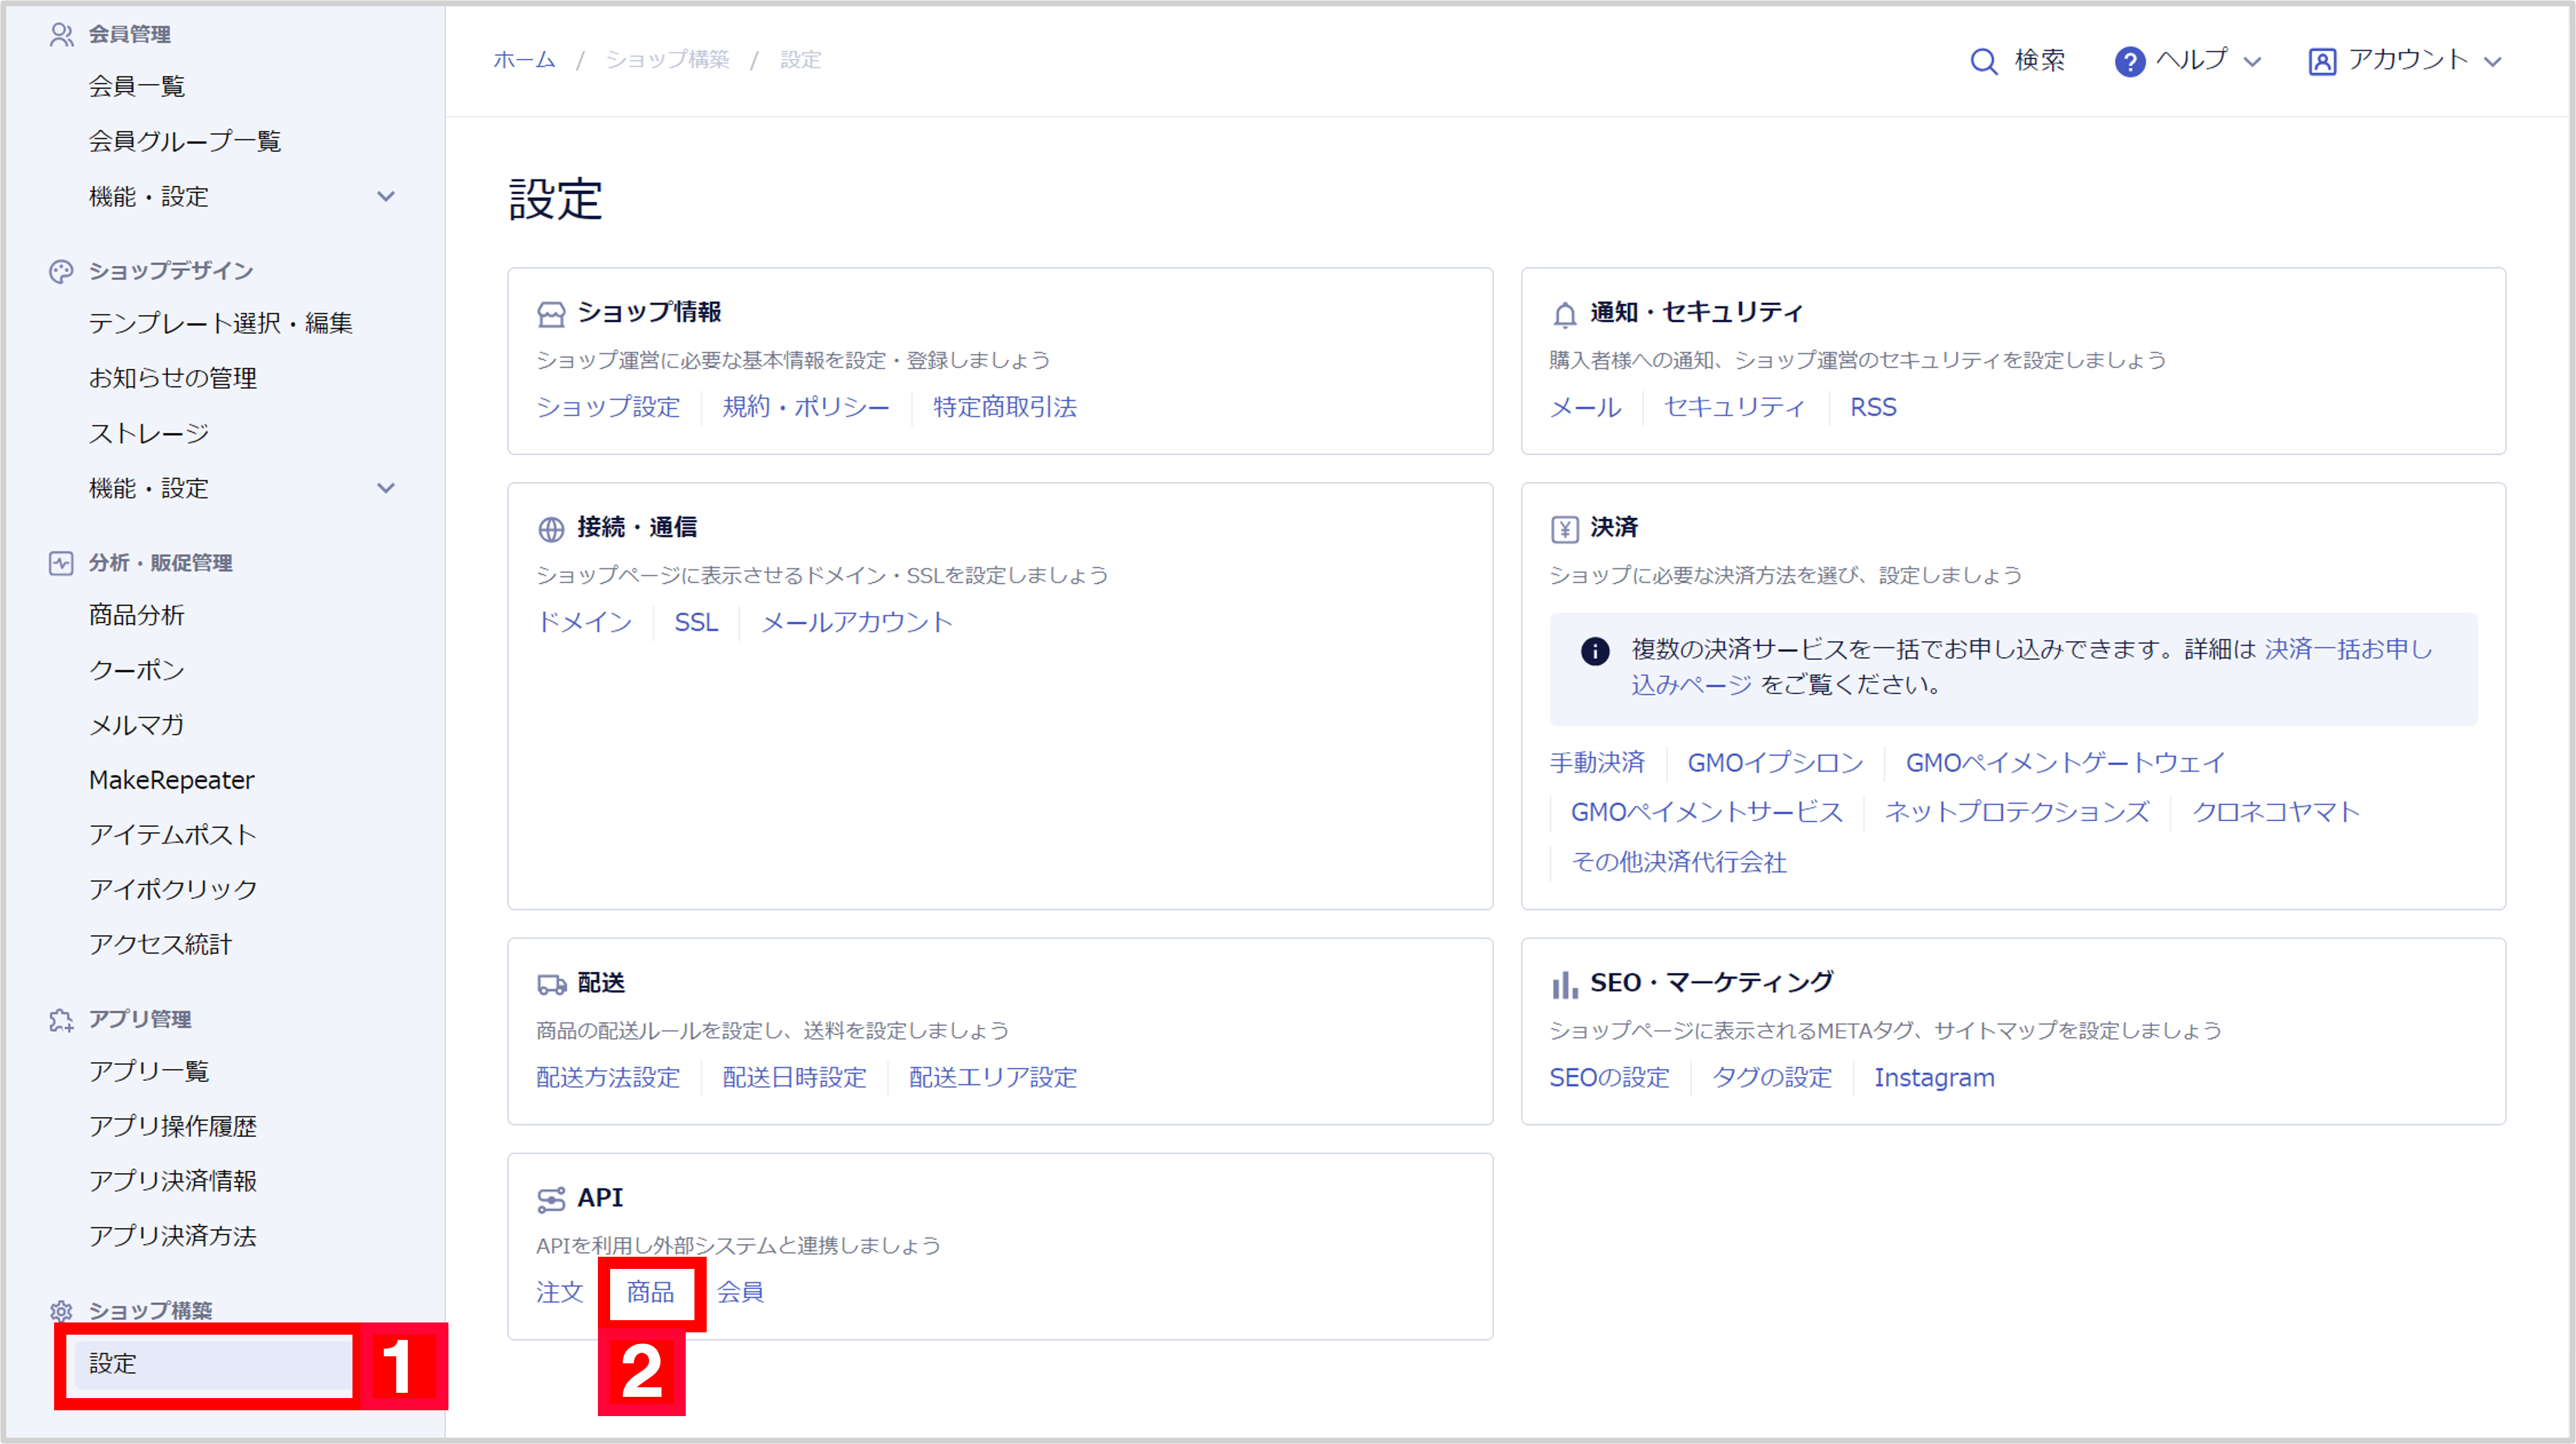
Task: Click the API connection icon
Action: tap(551, 1199)
